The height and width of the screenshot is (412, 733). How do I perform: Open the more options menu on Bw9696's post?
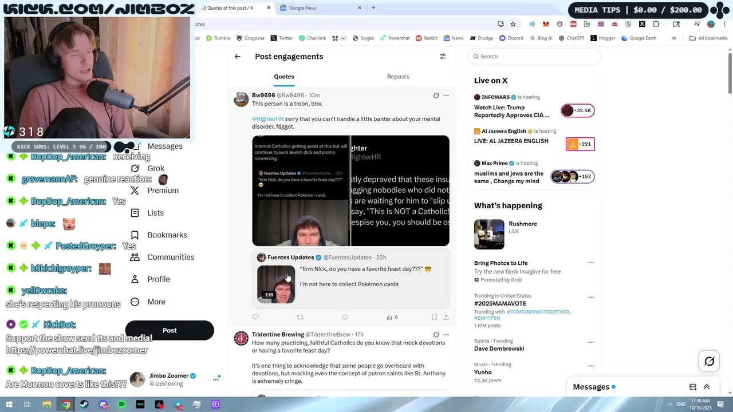446,96
